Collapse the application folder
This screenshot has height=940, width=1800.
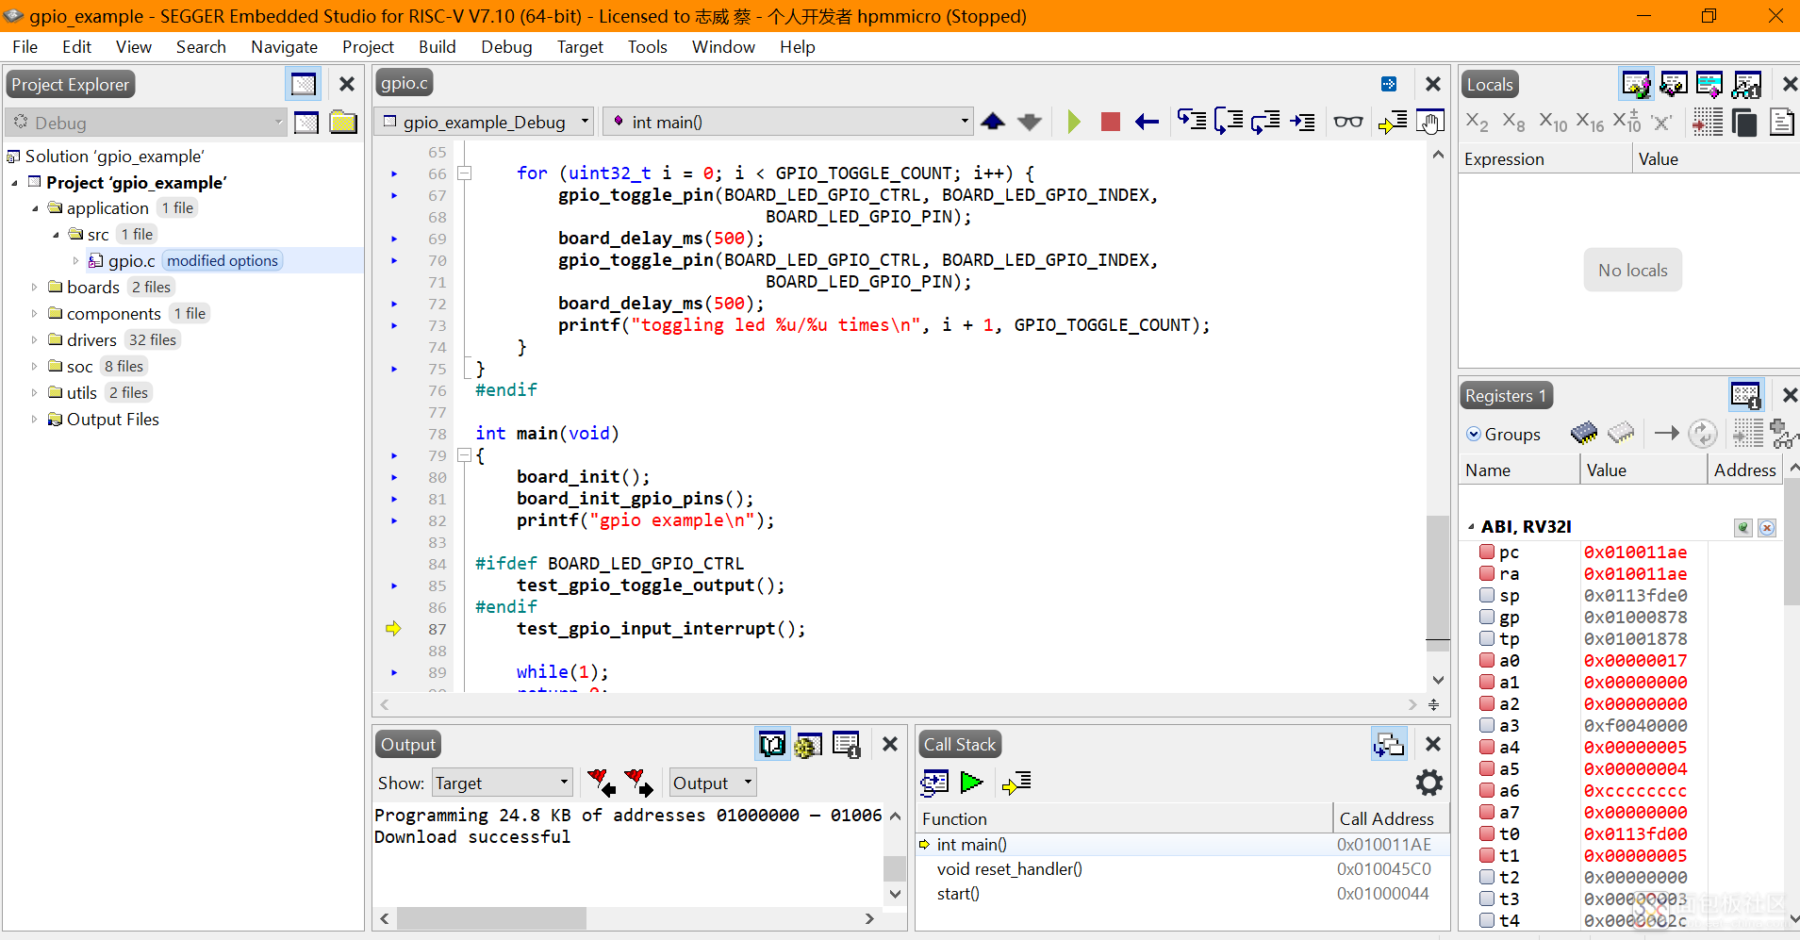[35, 208]
